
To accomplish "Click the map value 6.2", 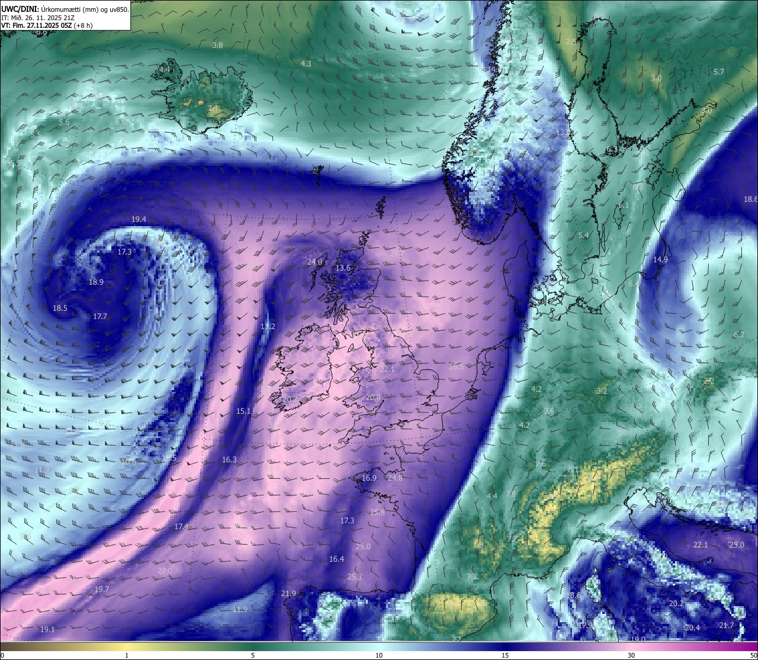I will (x=738, y=334).
